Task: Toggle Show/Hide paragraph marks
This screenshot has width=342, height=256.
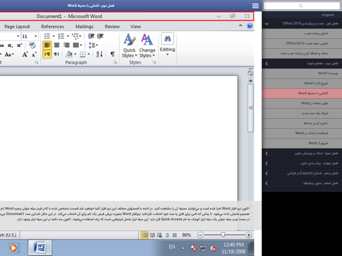Action: [113, 54]
